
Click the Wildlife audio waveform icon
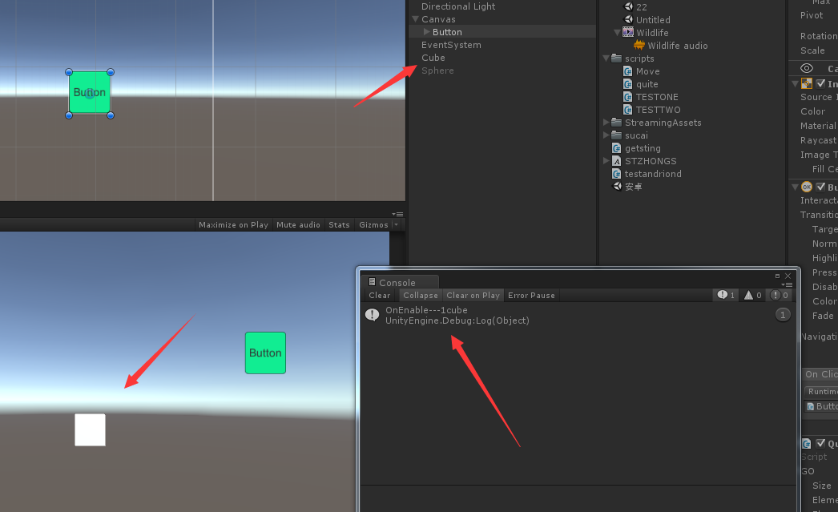point(639,46)
